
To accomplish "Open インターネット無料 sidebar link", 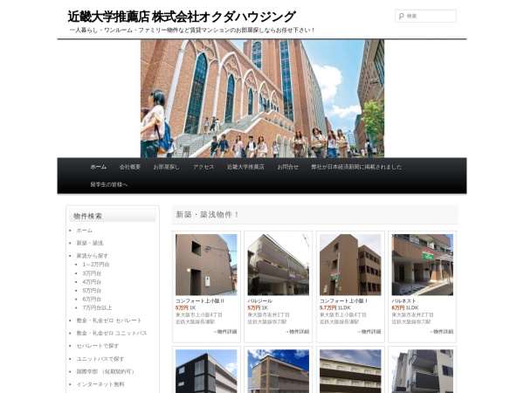I will [100, 384].
